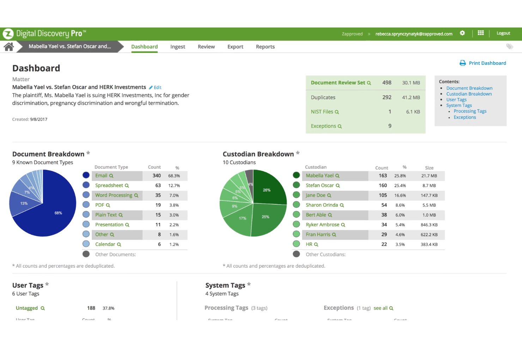Open the Review tab
Image resolution: width=522 pixels, height=348 pixels.
(206, 47)
